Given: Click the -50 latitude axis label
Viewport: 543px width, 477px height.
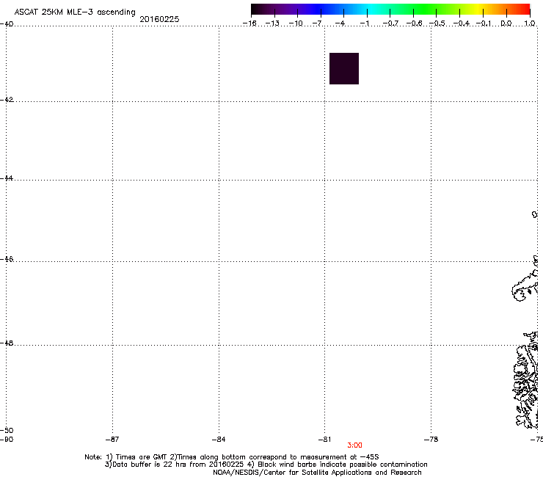Looking at the screenshot, I should click(x=7, y=430).
